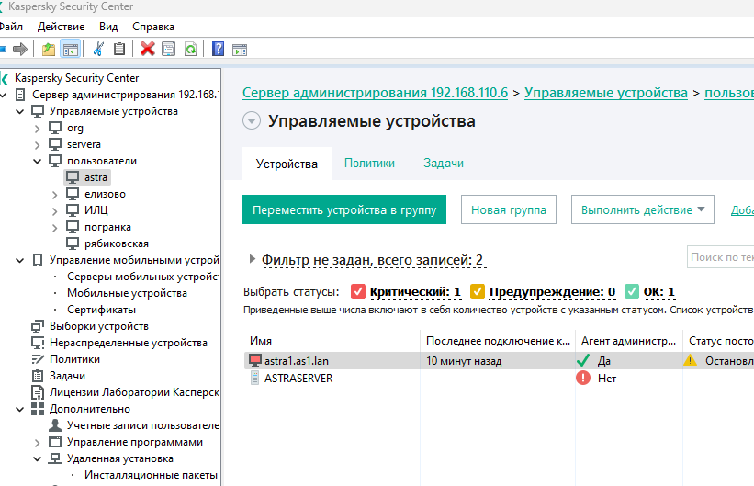The image size is (754, 486).
Task: Toggle the show/hide console tree icon
Action: click(x=70, y=49)
